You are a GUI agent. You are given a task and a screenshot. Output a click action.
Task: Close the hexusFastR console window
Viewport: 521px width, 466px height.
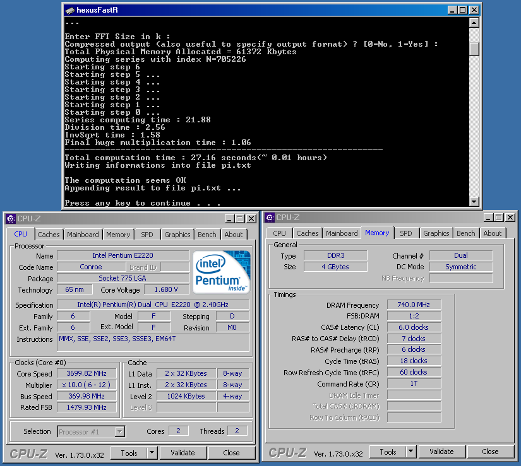point(474,10)
